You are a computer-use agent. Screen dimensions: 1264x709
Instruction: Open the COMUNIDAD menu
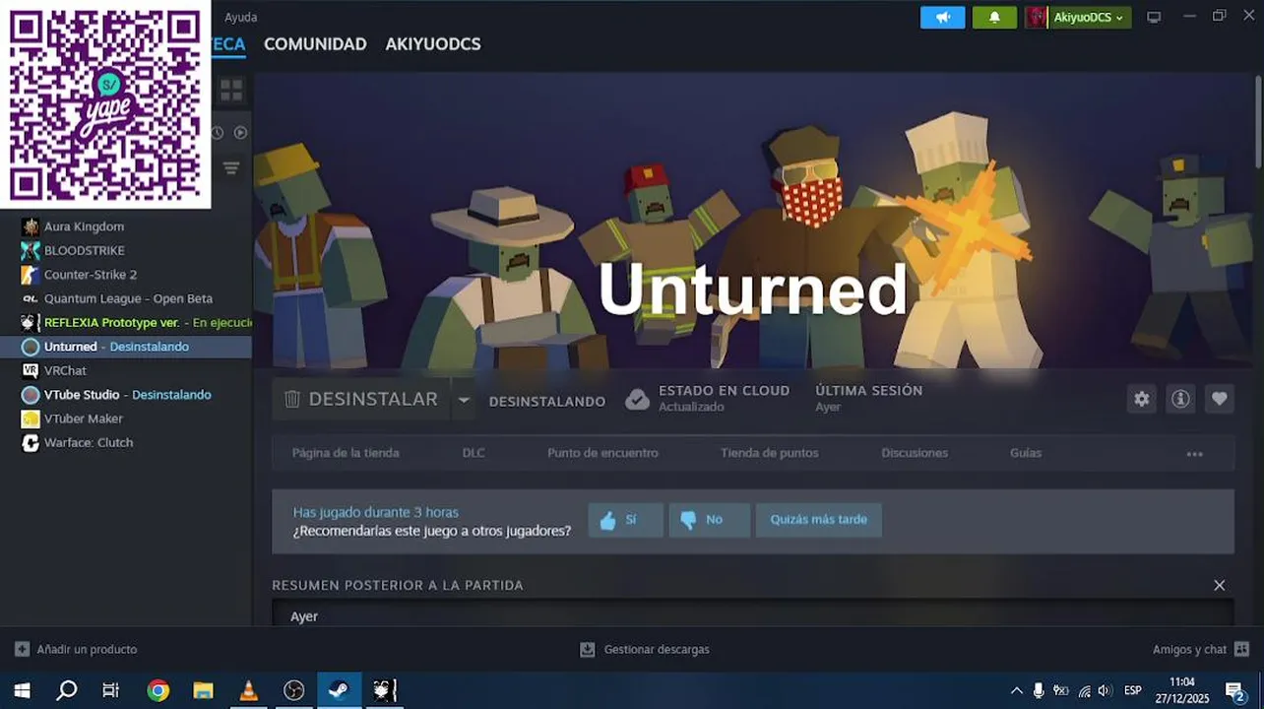pos(315,44)
